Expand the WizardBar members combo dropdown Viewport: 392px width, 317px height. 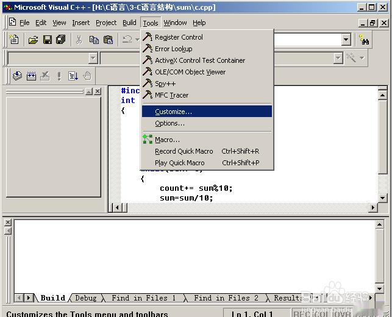(x=338, y=58)
